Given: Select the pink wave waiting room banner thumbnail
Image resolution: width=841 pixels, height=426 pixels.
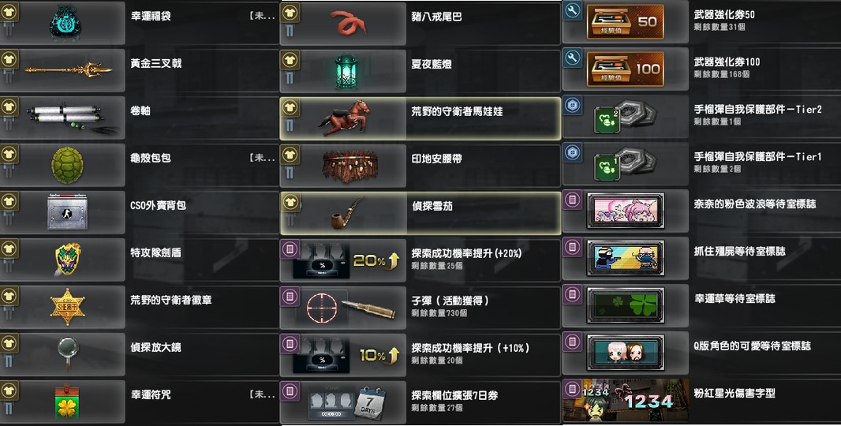Looking at the screenshot, I should (x=626, y=211).
